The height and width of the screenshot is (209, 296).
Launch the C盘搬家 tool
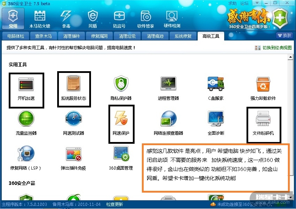point(216,88)
